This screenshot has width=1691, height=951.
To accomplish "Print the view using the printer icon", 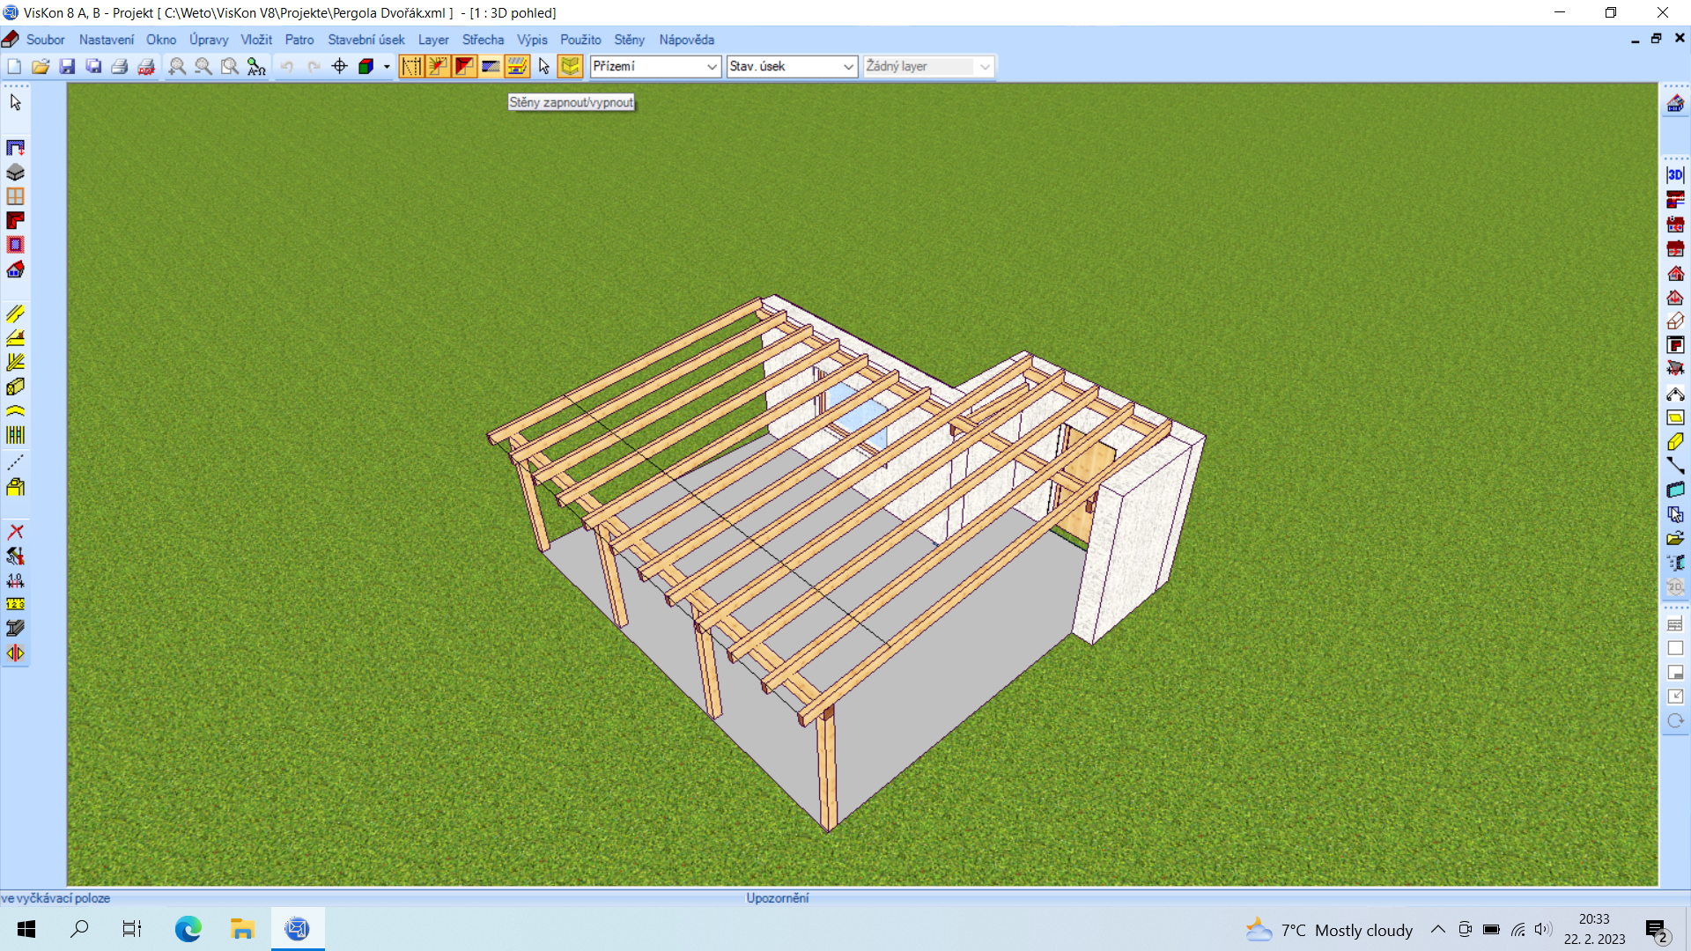I will tap(120, 66).
